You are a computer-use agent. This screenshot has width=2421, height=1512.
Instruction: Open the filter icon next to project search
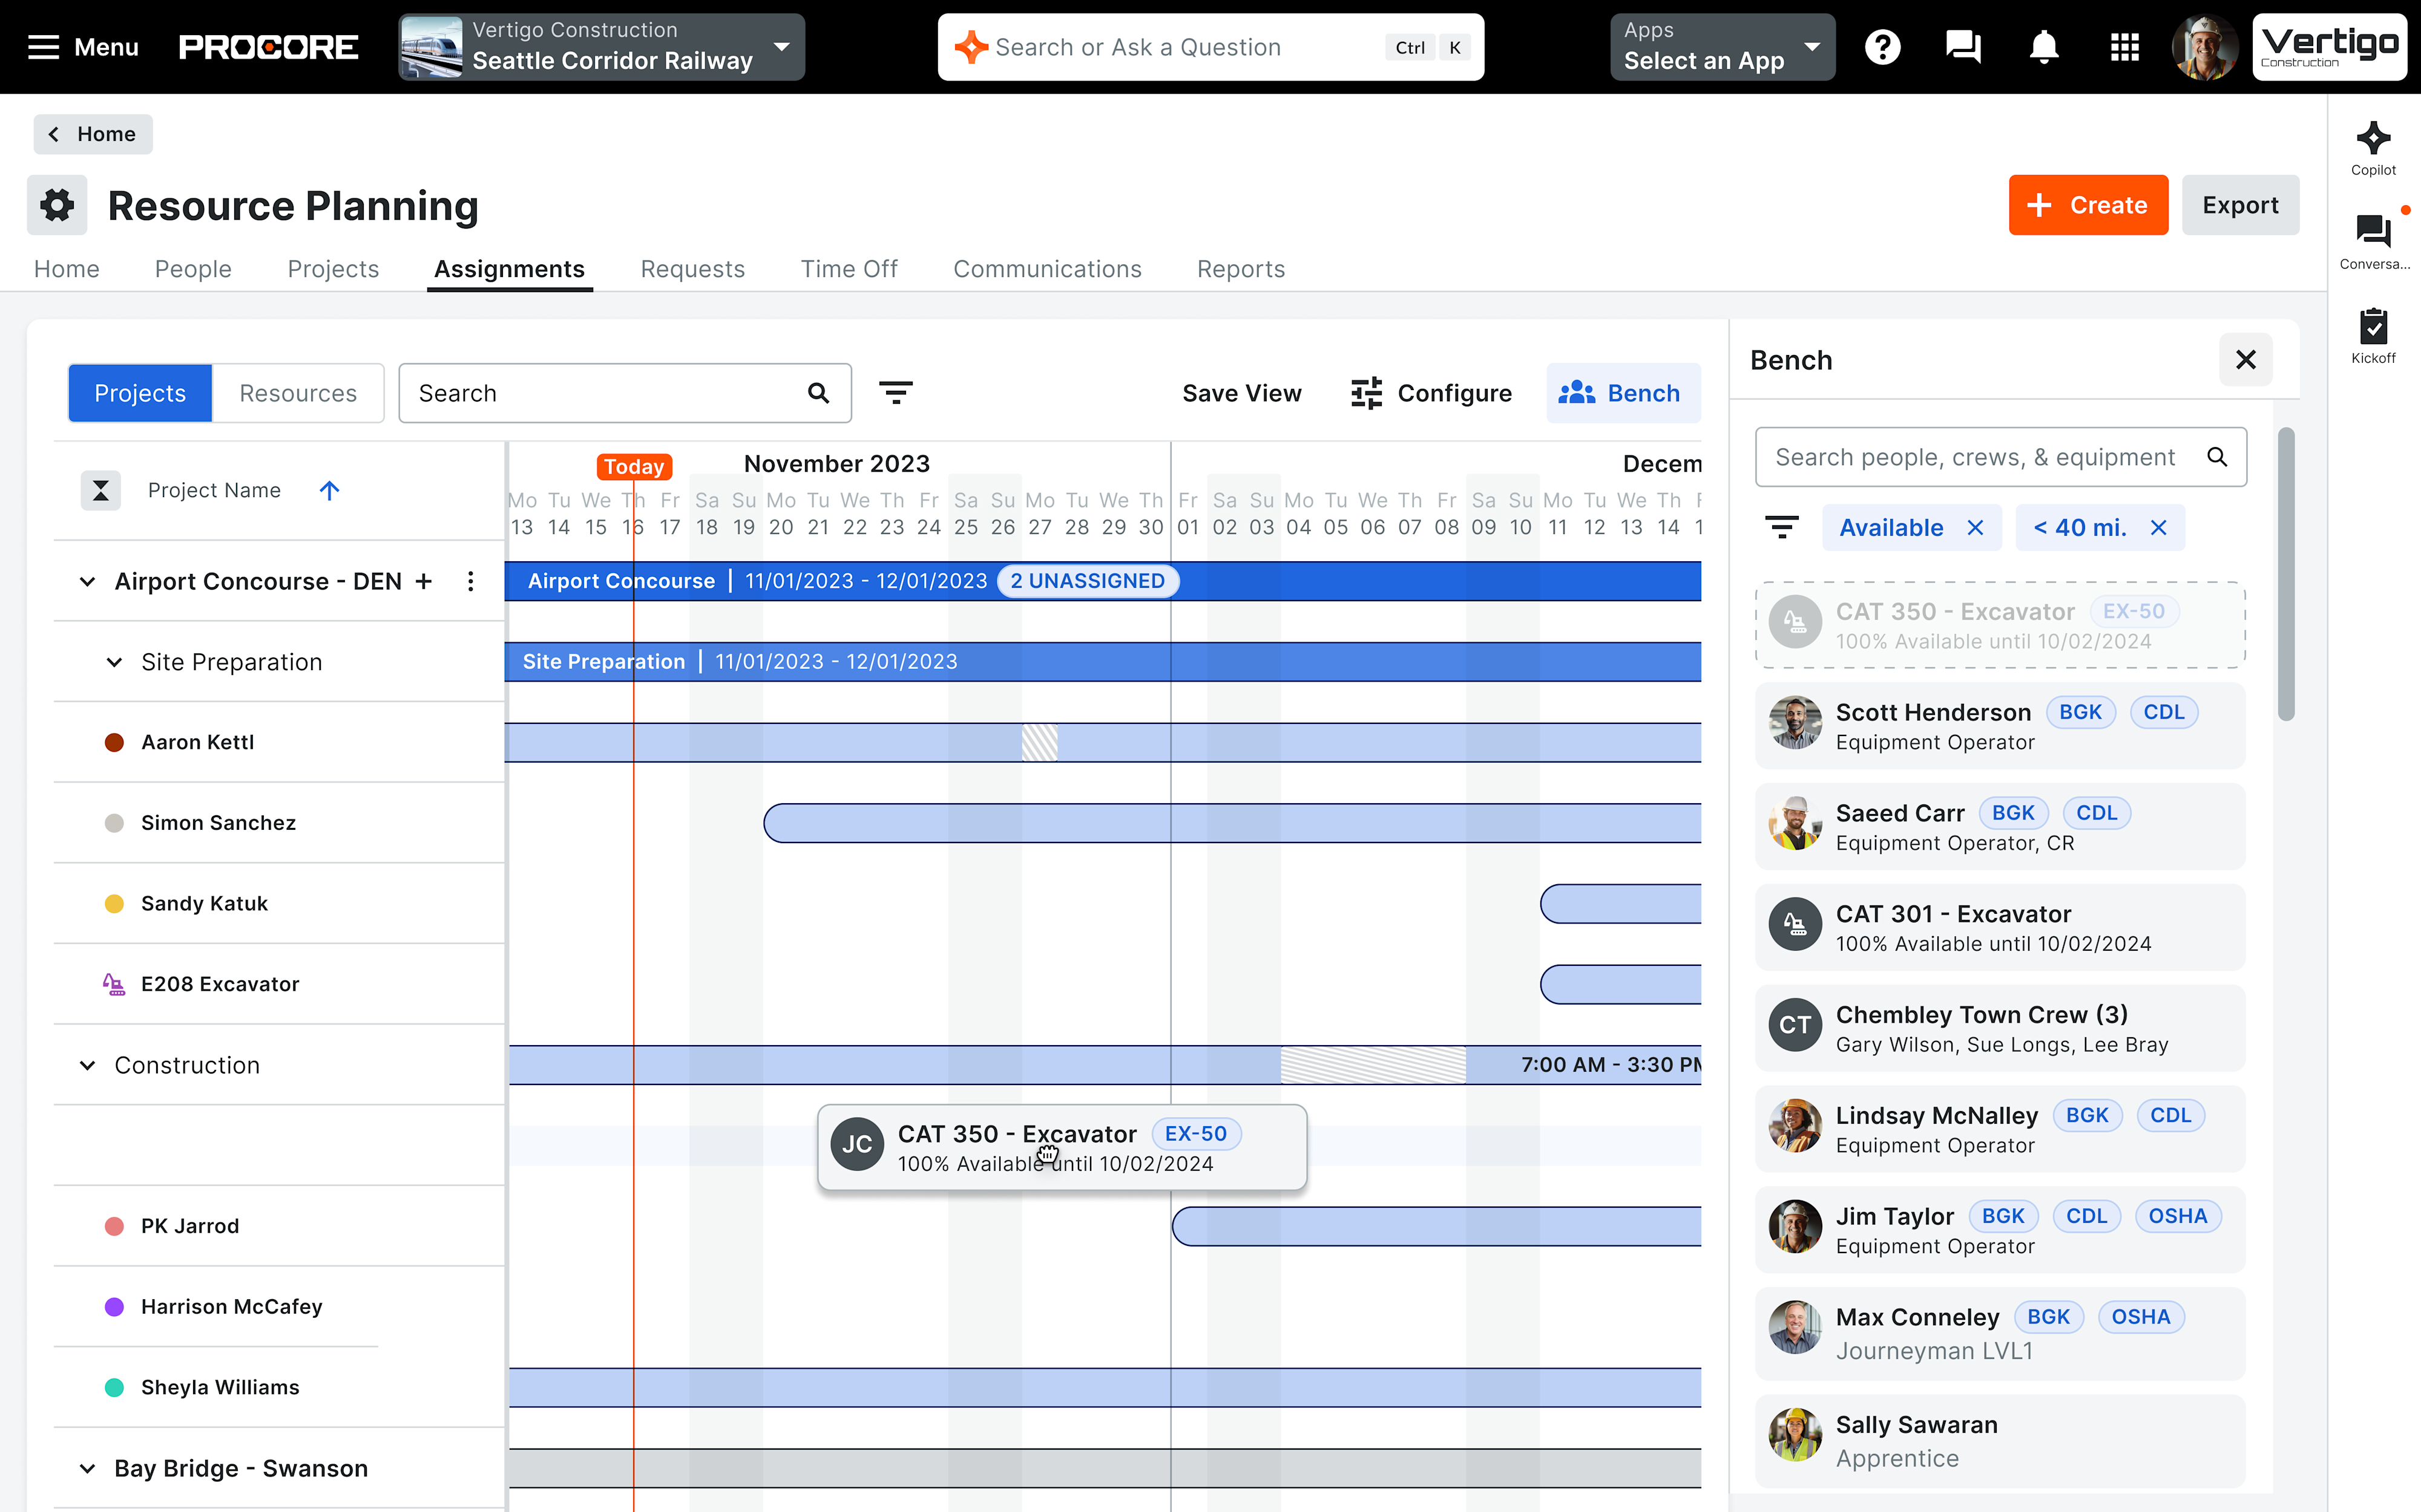click(896, 392)
